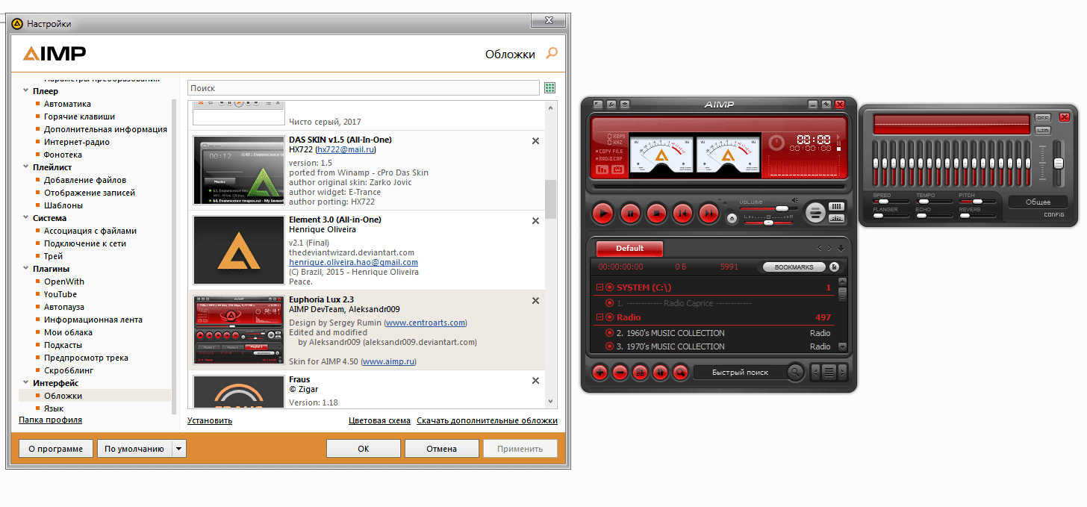Toggle the RADIO CAP option
Screen dimensions: 1087x507
[611, 158]
